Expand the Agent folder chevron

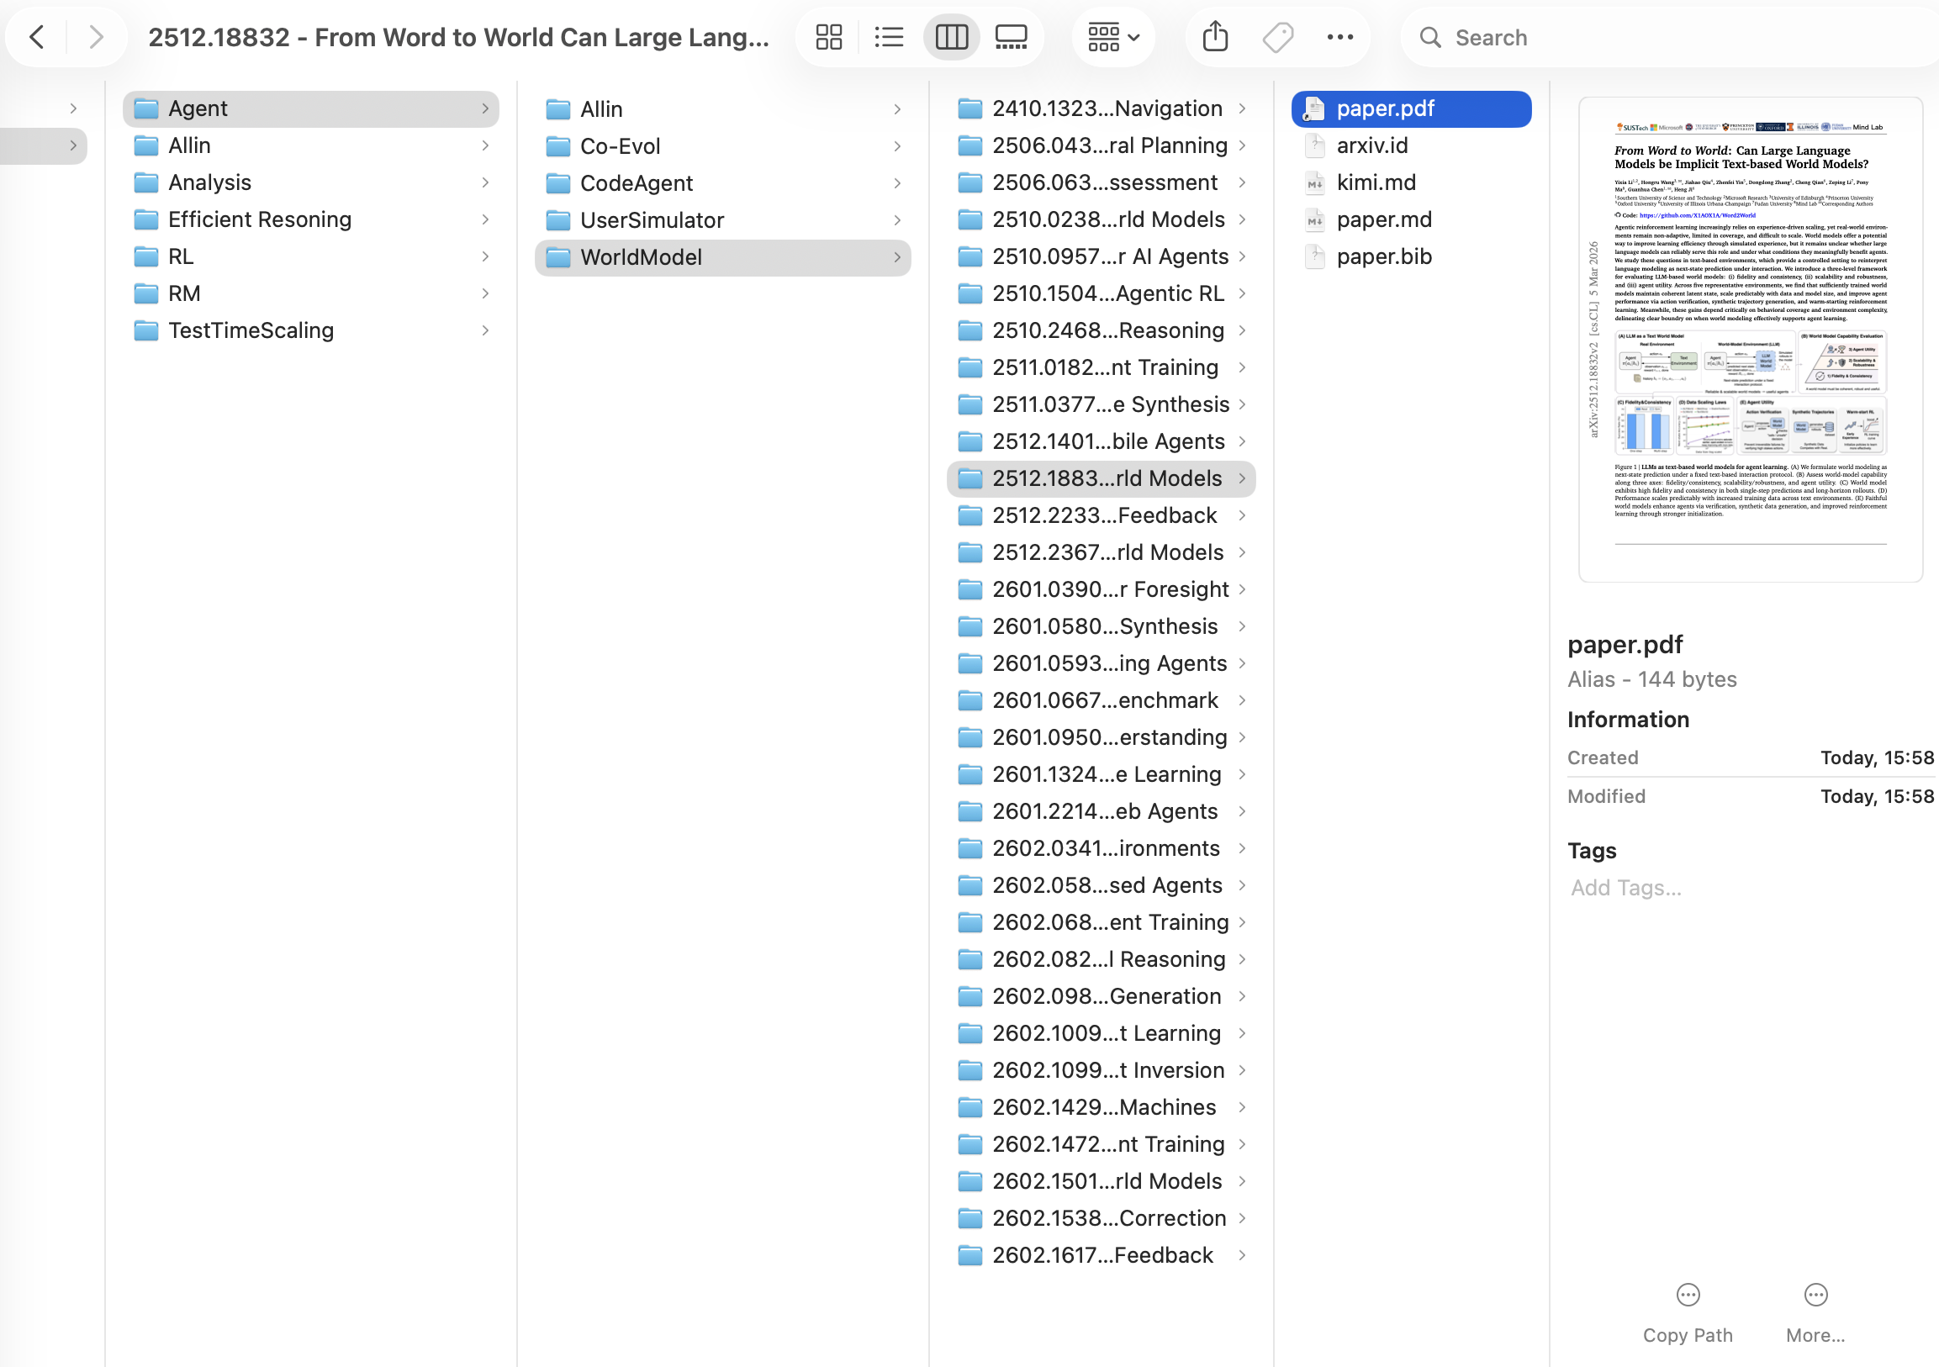tap(484, 108)
